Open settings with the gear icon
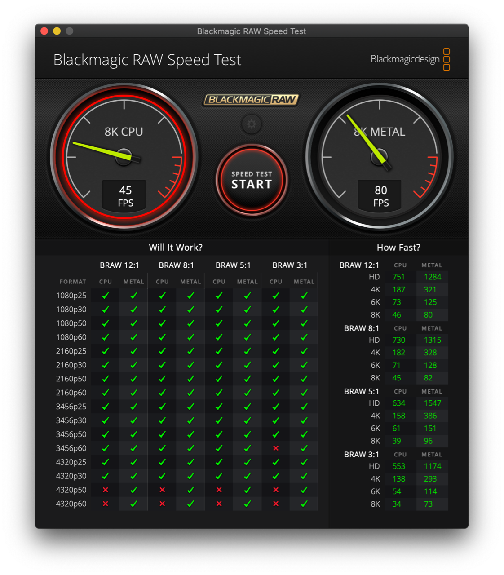The width and height of the screenshot is (504, 575). (252, 124)
